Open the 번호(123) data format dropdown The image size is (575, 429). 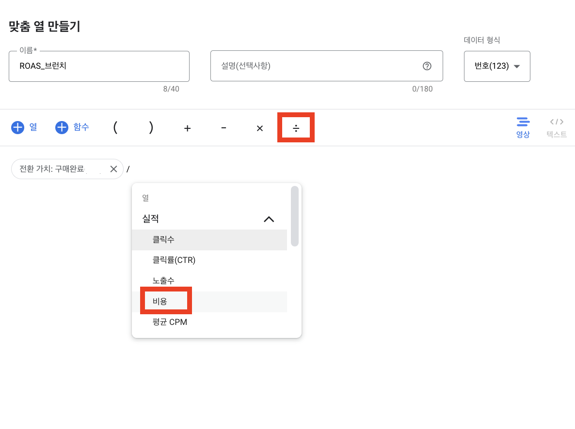pyautogui.click(x=496, y=66)
